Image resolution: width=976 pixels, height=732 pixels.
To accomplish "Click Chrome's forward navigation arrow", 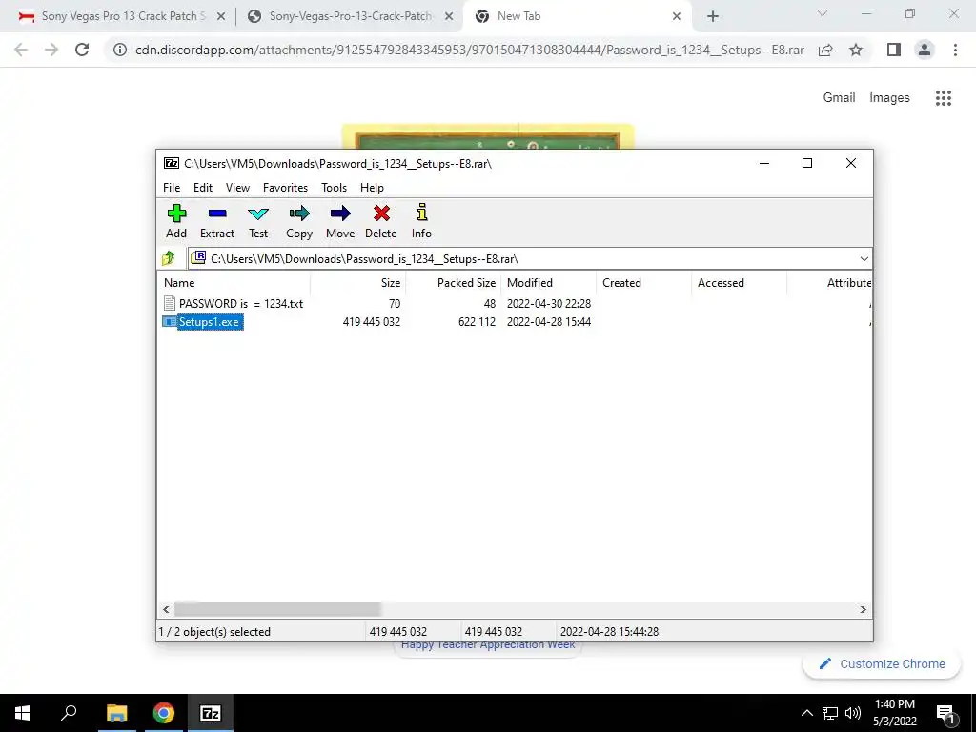I will (51, 50).
